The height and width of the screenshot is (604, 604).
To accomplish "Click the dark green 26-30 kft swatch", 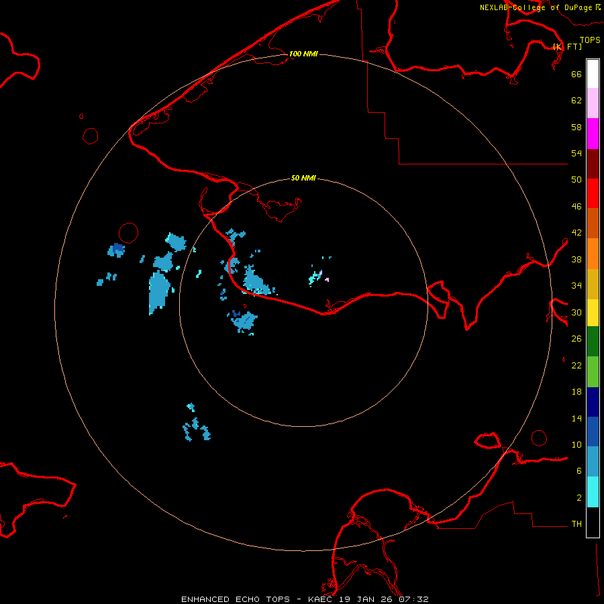I will click(x=593, y=342).
